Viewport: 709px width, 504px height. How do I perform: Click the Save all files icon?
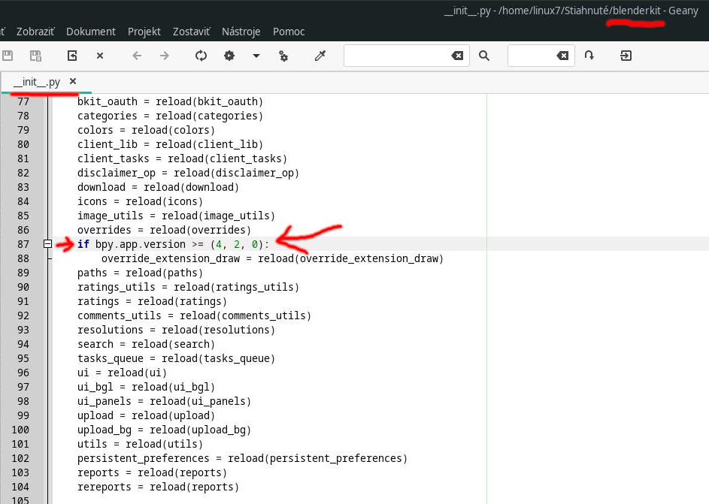[35, 56]
